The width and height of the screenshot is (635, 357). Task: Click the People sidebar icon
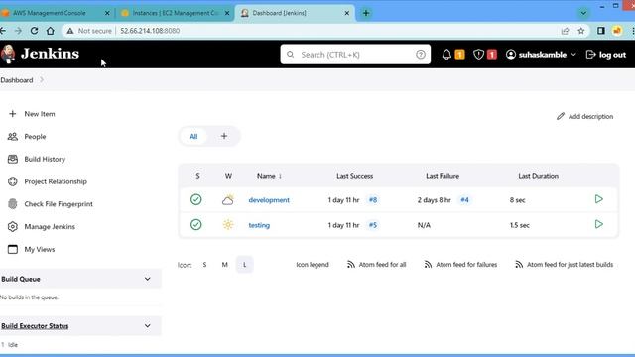coord(13,137)
